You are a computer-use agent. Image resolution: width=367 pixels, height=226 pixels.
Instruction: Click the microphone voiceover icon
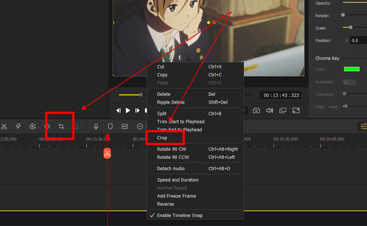(96, 126)
